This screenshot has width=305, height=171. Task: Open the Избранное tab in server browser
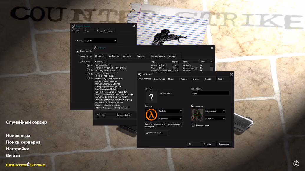[114, 56]
